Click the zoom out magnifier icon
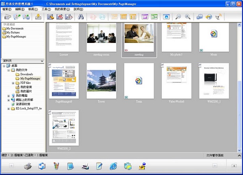Viewport: 243px width, 175px height. [x=178, y=17]
